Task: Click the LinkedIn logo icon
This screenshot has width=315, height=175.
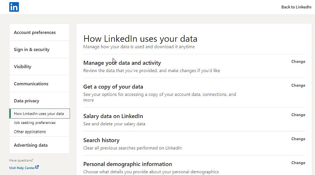Action: click(x=14, y=7)
